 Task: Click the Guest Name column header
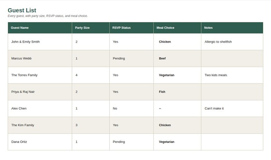coord(40,28)
